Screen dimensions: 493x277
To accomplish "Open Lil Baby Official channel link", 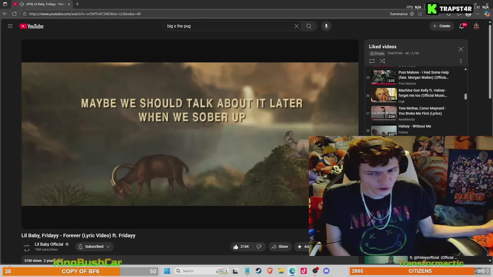I will point(49,244).
